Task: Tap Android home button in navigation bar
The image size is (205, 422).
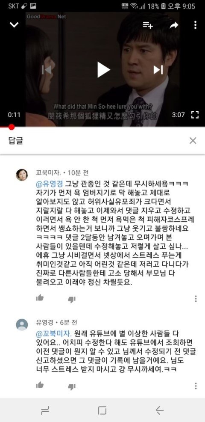Action: tap(102, 410)
